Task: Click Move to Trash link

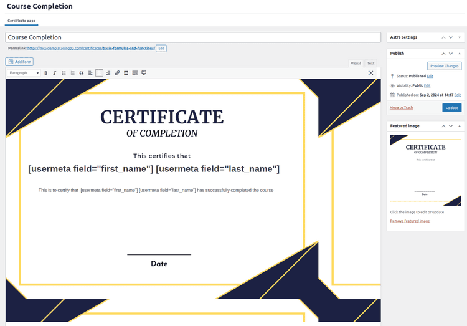Action: click(x=401, y=108)
